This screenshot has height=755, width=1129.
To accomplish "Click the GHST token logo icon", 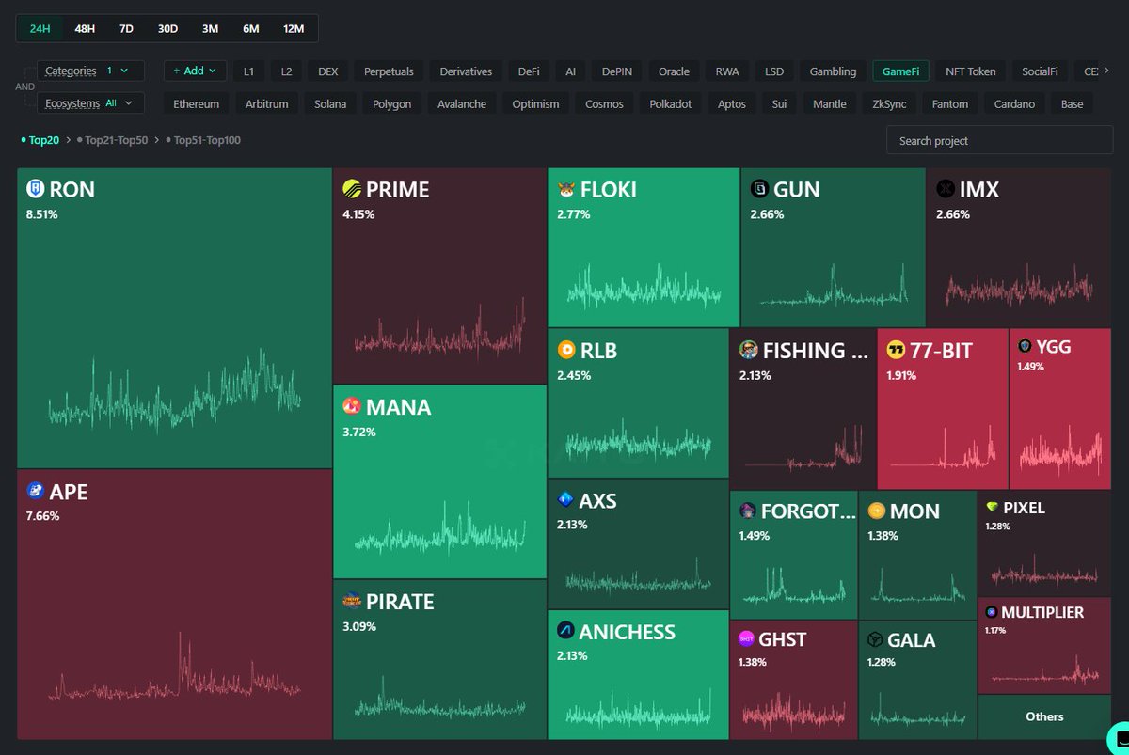I will (x=747, y=638).
